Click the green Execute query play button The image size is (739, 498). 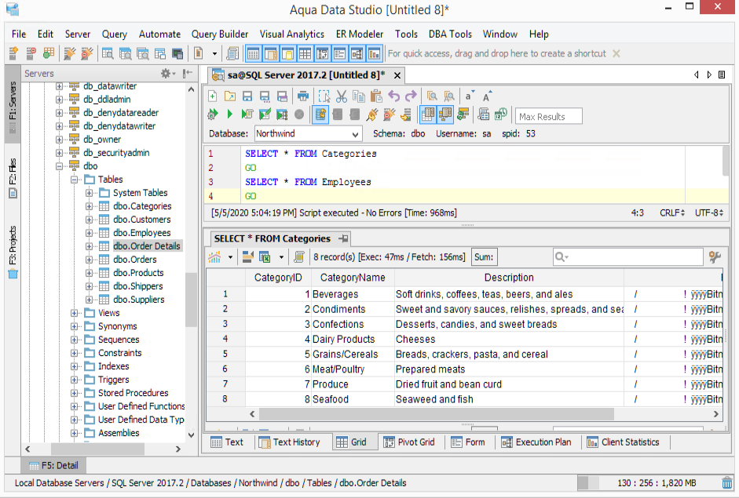pyautogui.click(x=229, y=115)
